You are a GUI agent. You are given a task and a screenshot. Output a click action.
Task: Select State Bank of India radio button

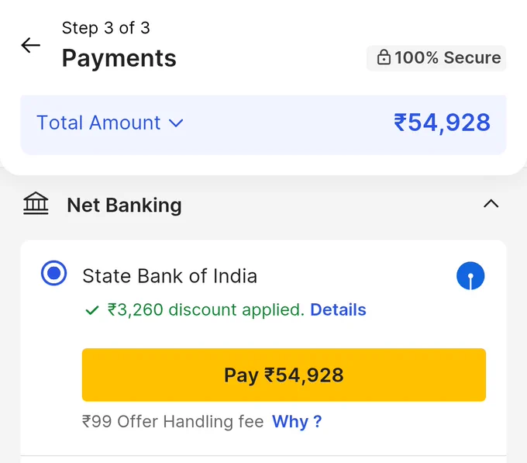[x=53, y=273]
